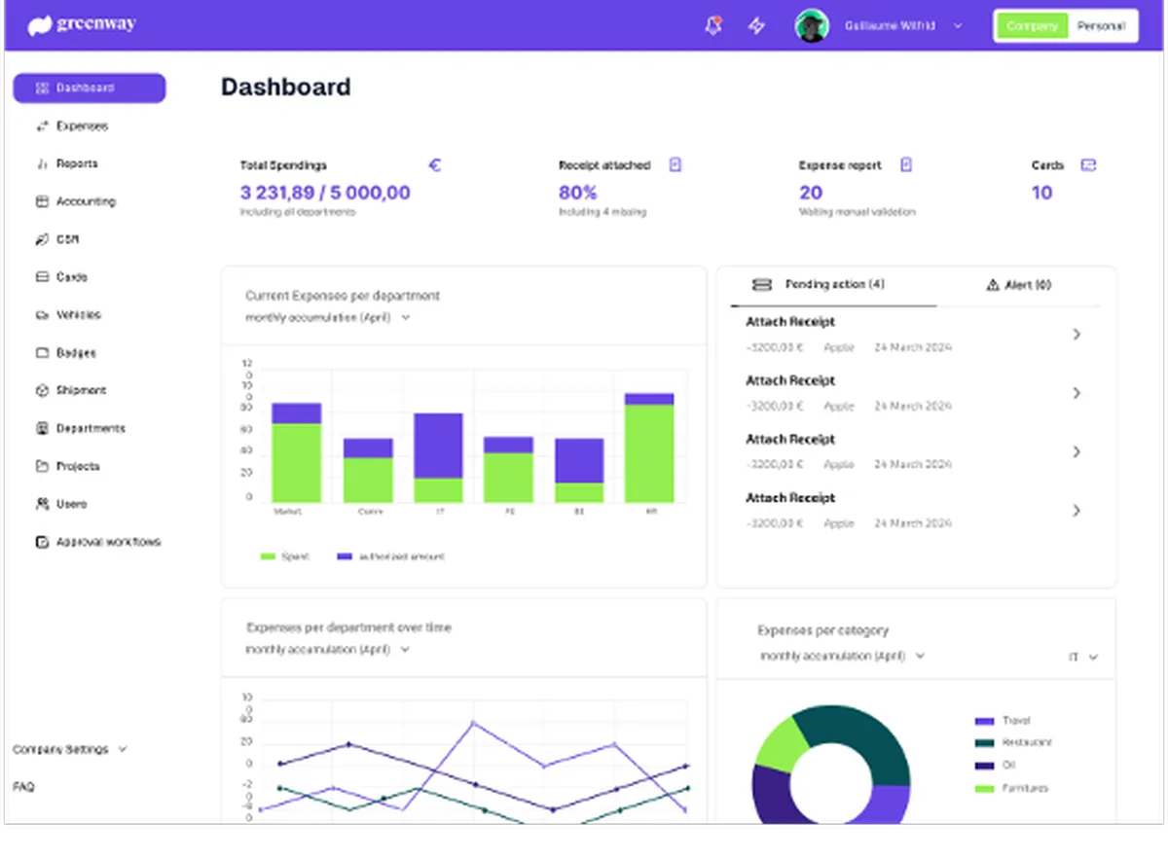Click the Oil legend entry
The image size is (1168, 858).
point(995,766)
